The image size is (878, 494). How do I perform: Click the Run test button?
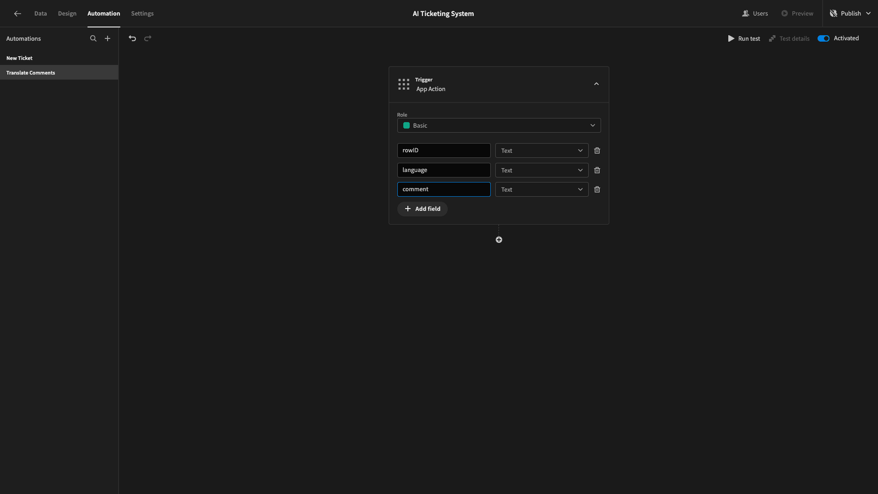point(744,38)
